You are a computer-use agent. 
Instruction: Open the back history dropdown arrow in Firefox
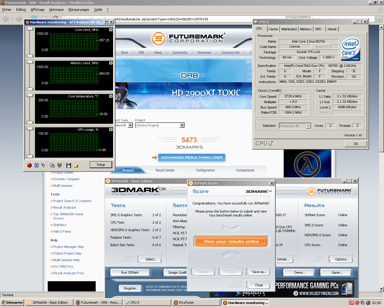[x=12, y=19]
